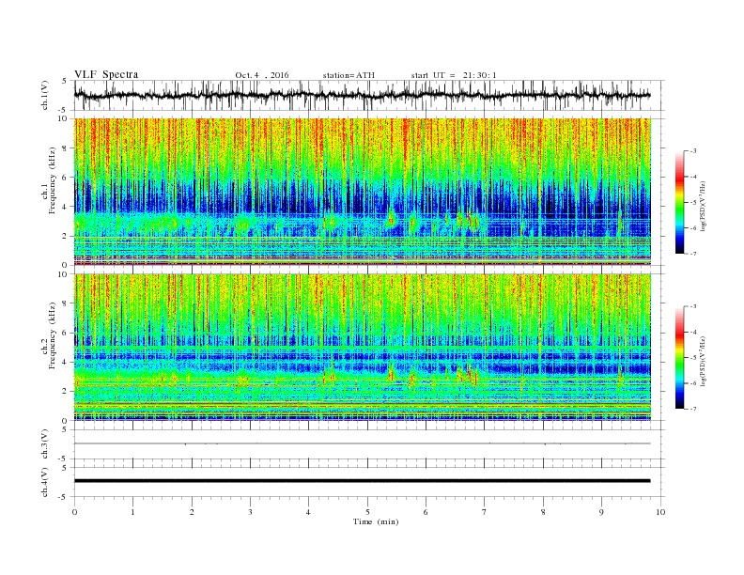The width and height of the screenshot is (744, 575).
Task: Click the 'start UT = 21:30: 1' label
Action: click(454, 75)
